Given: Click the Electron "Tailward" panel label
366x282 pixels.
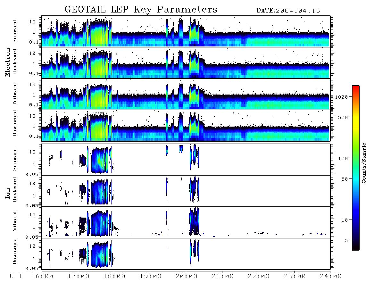Looking at the screenshot, I should (x=15, y=94).
